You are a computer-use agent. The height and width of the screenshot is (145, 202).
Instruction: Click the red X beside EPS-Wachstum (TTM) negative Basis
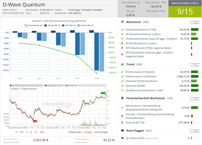pos(122,48)
